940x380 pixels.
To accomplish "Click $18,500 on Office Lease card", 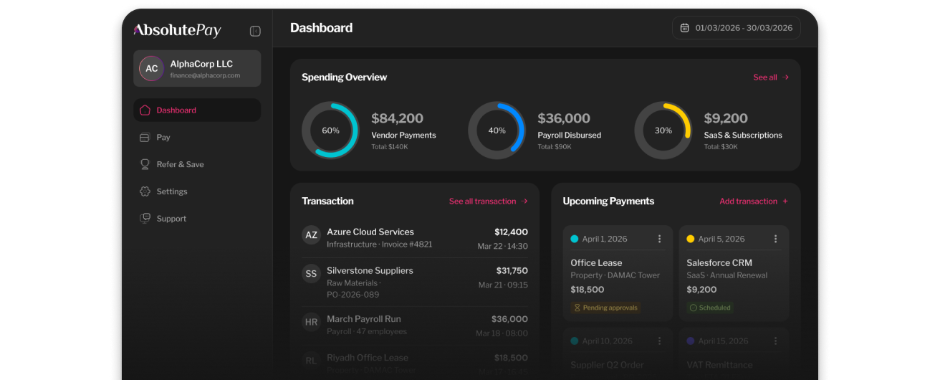I will click(587, 290).
